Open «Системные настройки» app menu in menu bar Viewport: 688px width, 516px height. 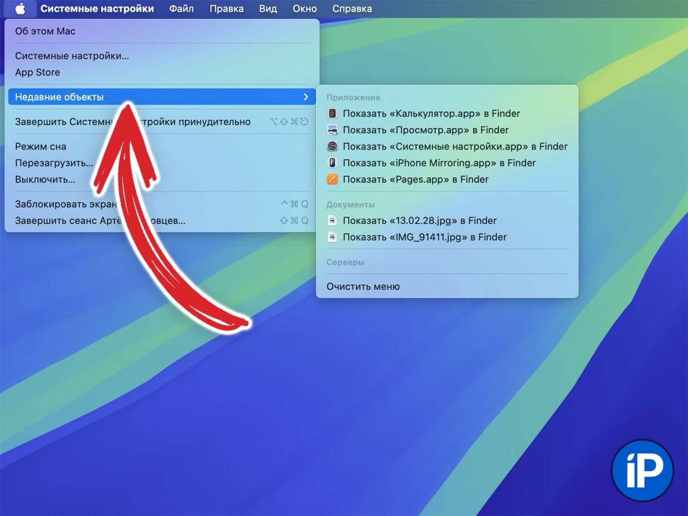coord(97,8)
